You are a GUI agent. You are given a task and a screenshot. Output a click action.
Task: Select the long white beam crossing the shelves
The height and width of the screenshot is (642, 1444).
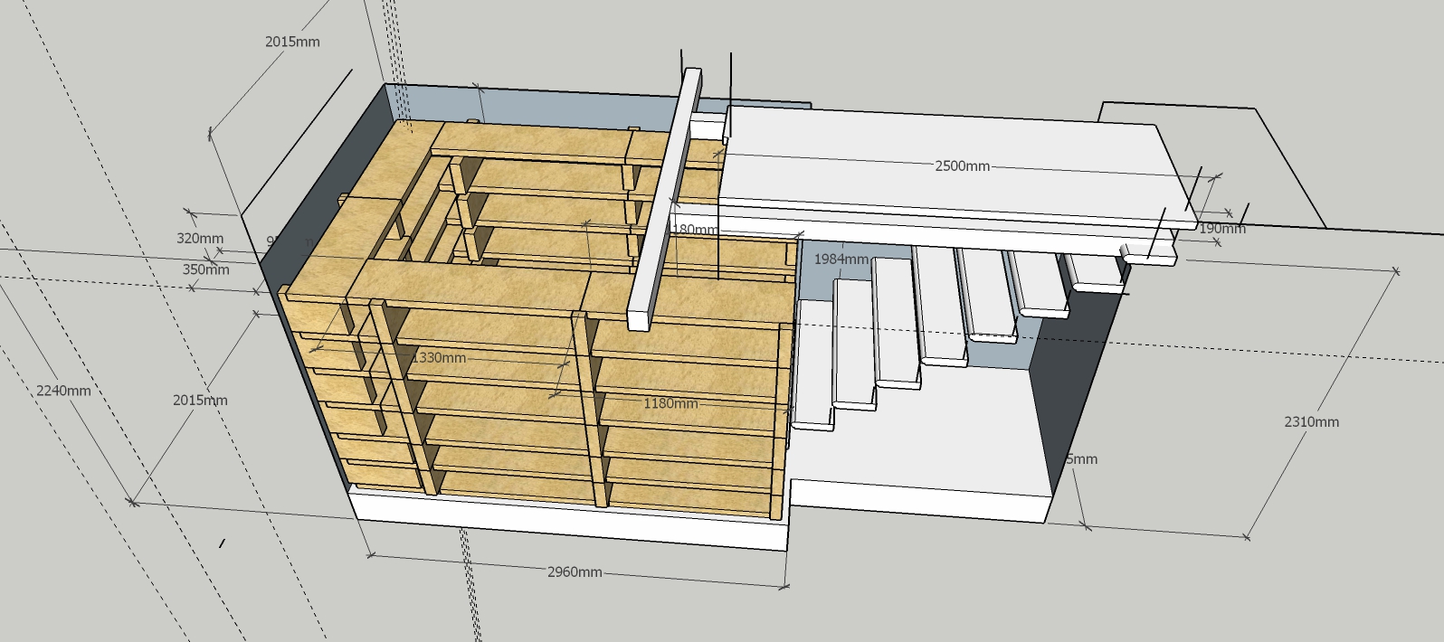666,199
